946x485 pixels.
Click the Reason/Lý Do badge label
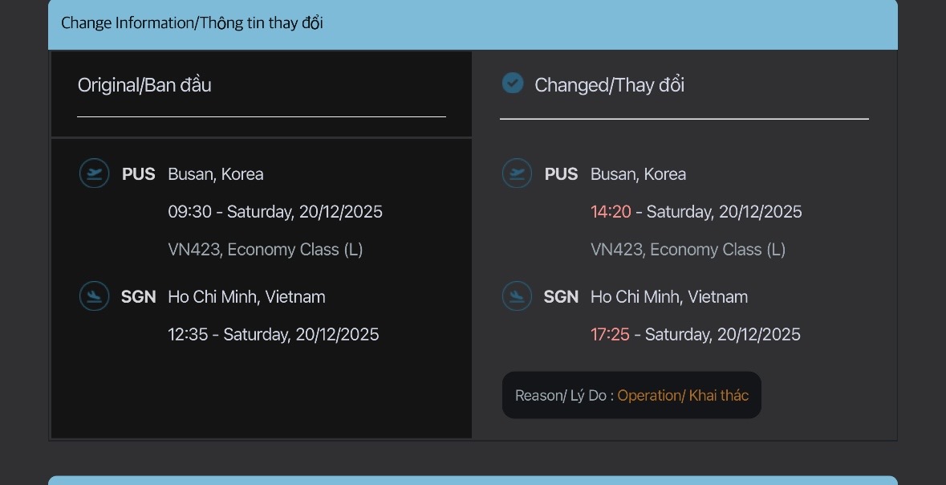pyautogui.click(x=564, y=395)
